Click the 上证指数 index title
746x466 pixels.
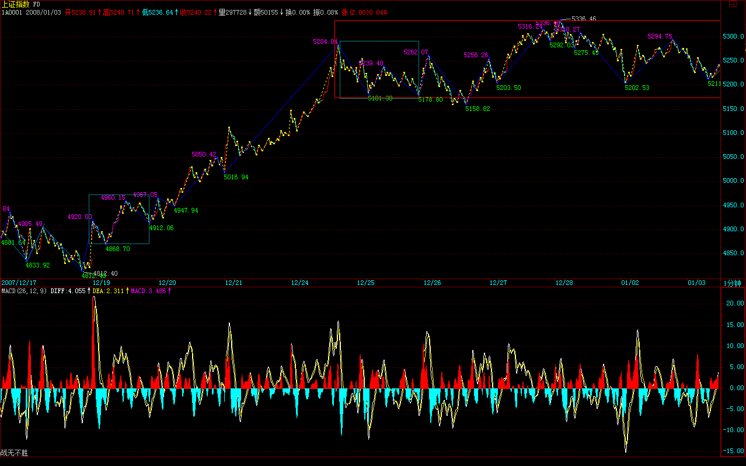15,4
